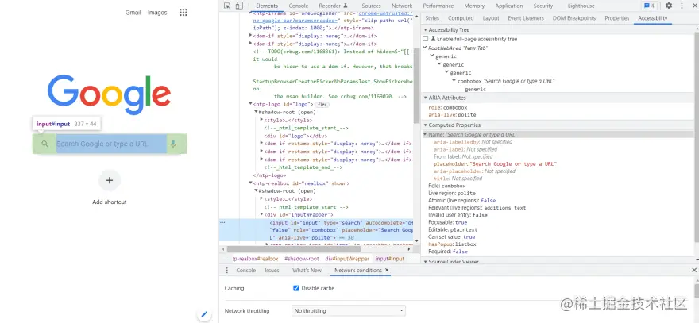This screenshot has height=323, width=699.
Task: Click the Google search input field
Action: click(x=103, y=144)
